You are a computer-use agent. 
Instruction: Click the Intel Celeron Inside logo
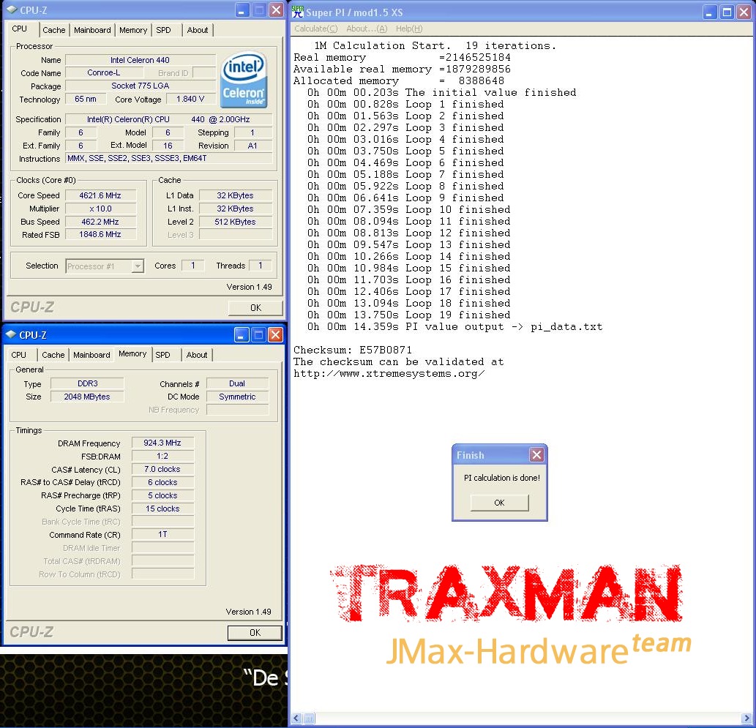[244, 80]
